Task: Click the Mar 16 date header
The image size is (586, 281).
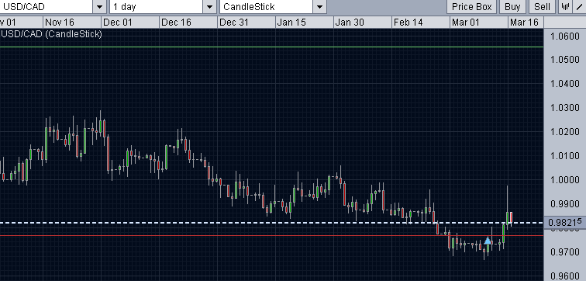Action: (524, 23)
